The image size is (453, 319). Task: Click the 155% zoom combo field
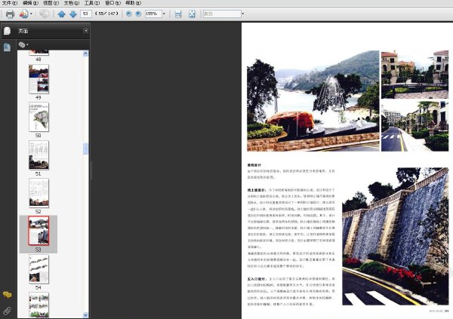point(153,14)
